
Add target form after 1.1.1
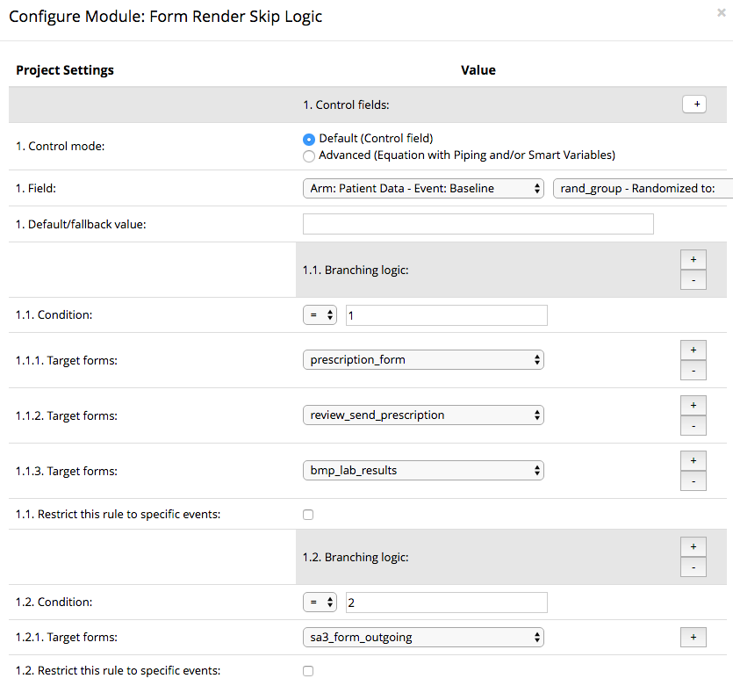click(693, 350)
